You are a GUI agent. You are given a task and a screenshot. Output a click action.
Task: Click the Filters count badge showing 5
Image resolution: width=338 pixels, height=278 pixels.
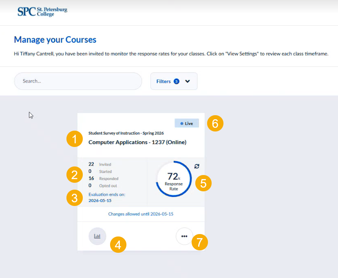(x=176, y=81)
